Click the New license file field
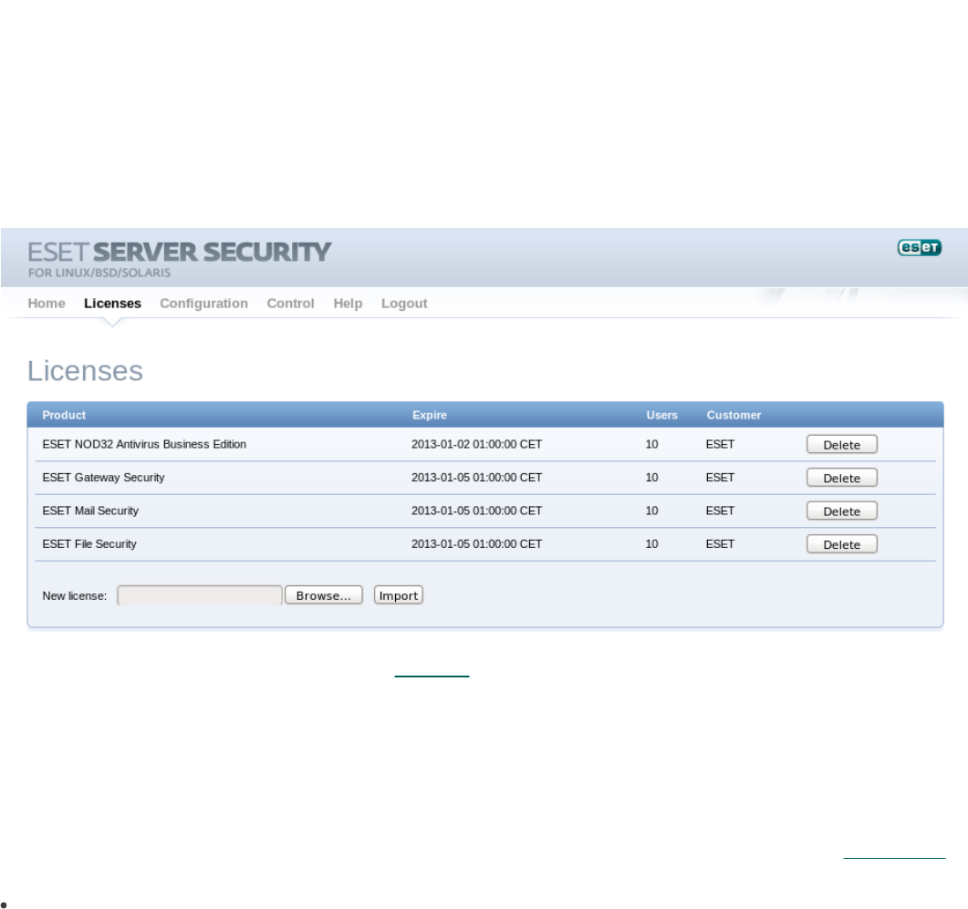The image size is (968, 909). pyautogui.click(x=200, y=595)
